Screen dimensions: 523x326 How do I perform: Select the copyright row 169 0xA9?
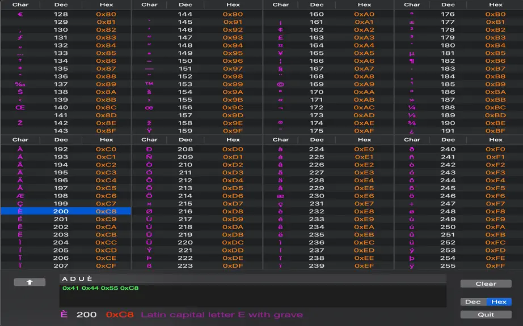click(328, 84)
